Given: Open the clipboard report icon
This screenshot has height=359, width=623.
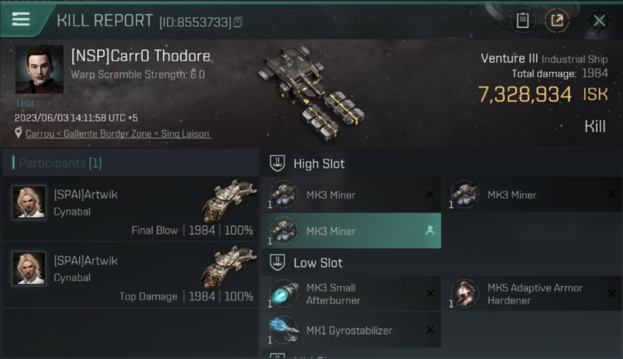Looking at the screenshot, I should 522,21.
